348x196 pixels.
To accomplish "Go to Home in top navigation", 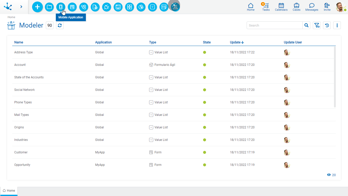I will 251,7.
